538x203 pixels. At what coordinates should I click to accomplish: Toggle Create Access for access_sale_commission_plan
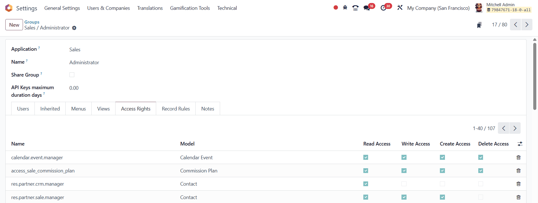(x=442, y=170)
